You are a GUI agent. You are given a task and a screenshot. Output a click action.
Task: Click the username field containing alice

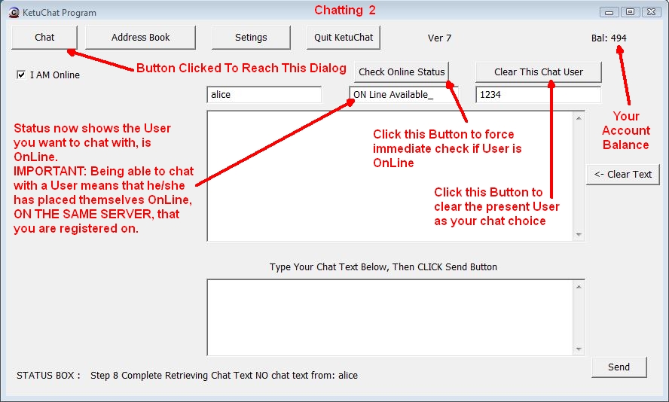[x=264, y=95]
